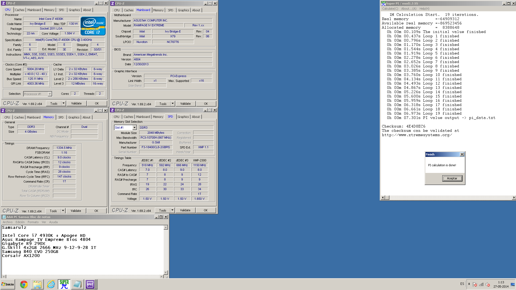Click the 5004.20 MHz Core Speed value

[36, 69]
